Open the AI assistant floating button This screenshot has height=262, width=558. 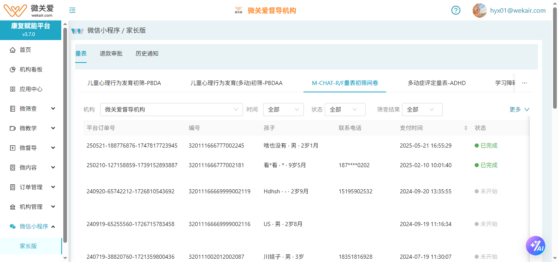tap(536, 246)
